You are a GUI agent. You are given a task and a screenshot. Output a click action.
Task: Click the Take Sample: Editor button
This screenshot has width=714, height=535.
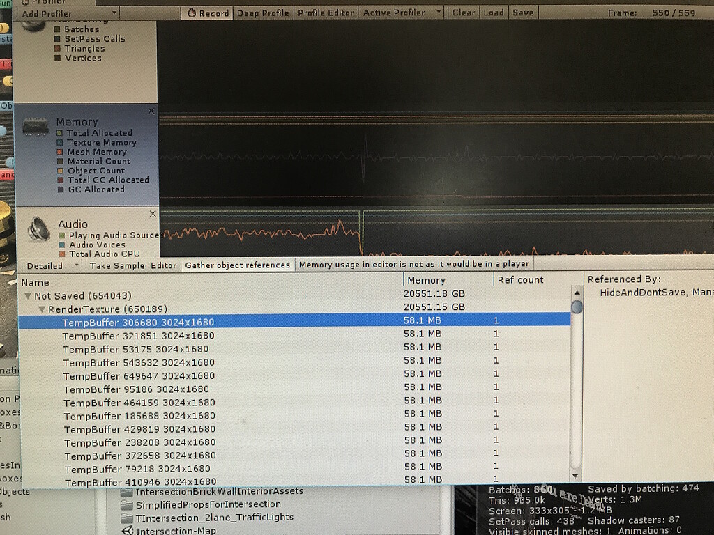pos(133,265)
